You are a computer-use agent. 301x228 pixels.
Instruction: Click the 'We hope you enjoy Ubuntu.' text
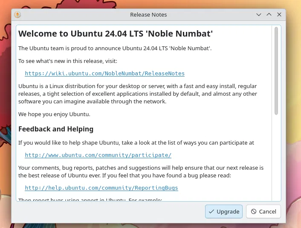(54, 114)
